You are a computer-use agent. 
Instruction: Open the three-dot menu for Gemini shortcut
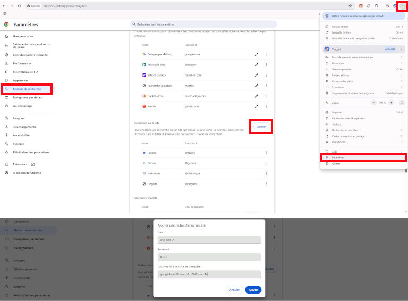pyautogui.click(x=267, y=163)
